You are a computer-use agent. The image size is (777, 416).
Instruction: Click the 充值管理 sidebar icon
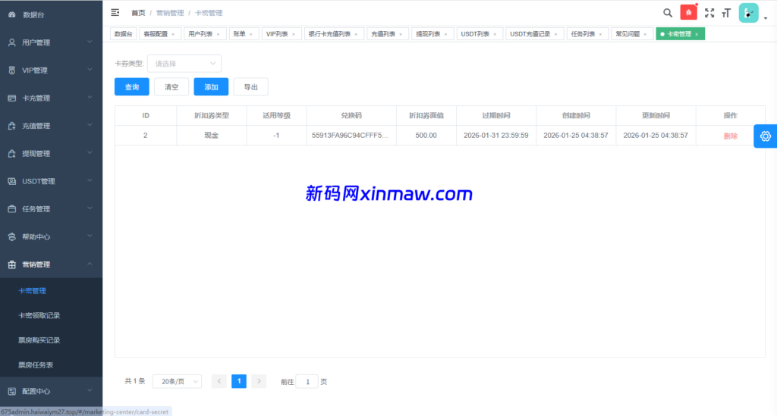(12, 126)
